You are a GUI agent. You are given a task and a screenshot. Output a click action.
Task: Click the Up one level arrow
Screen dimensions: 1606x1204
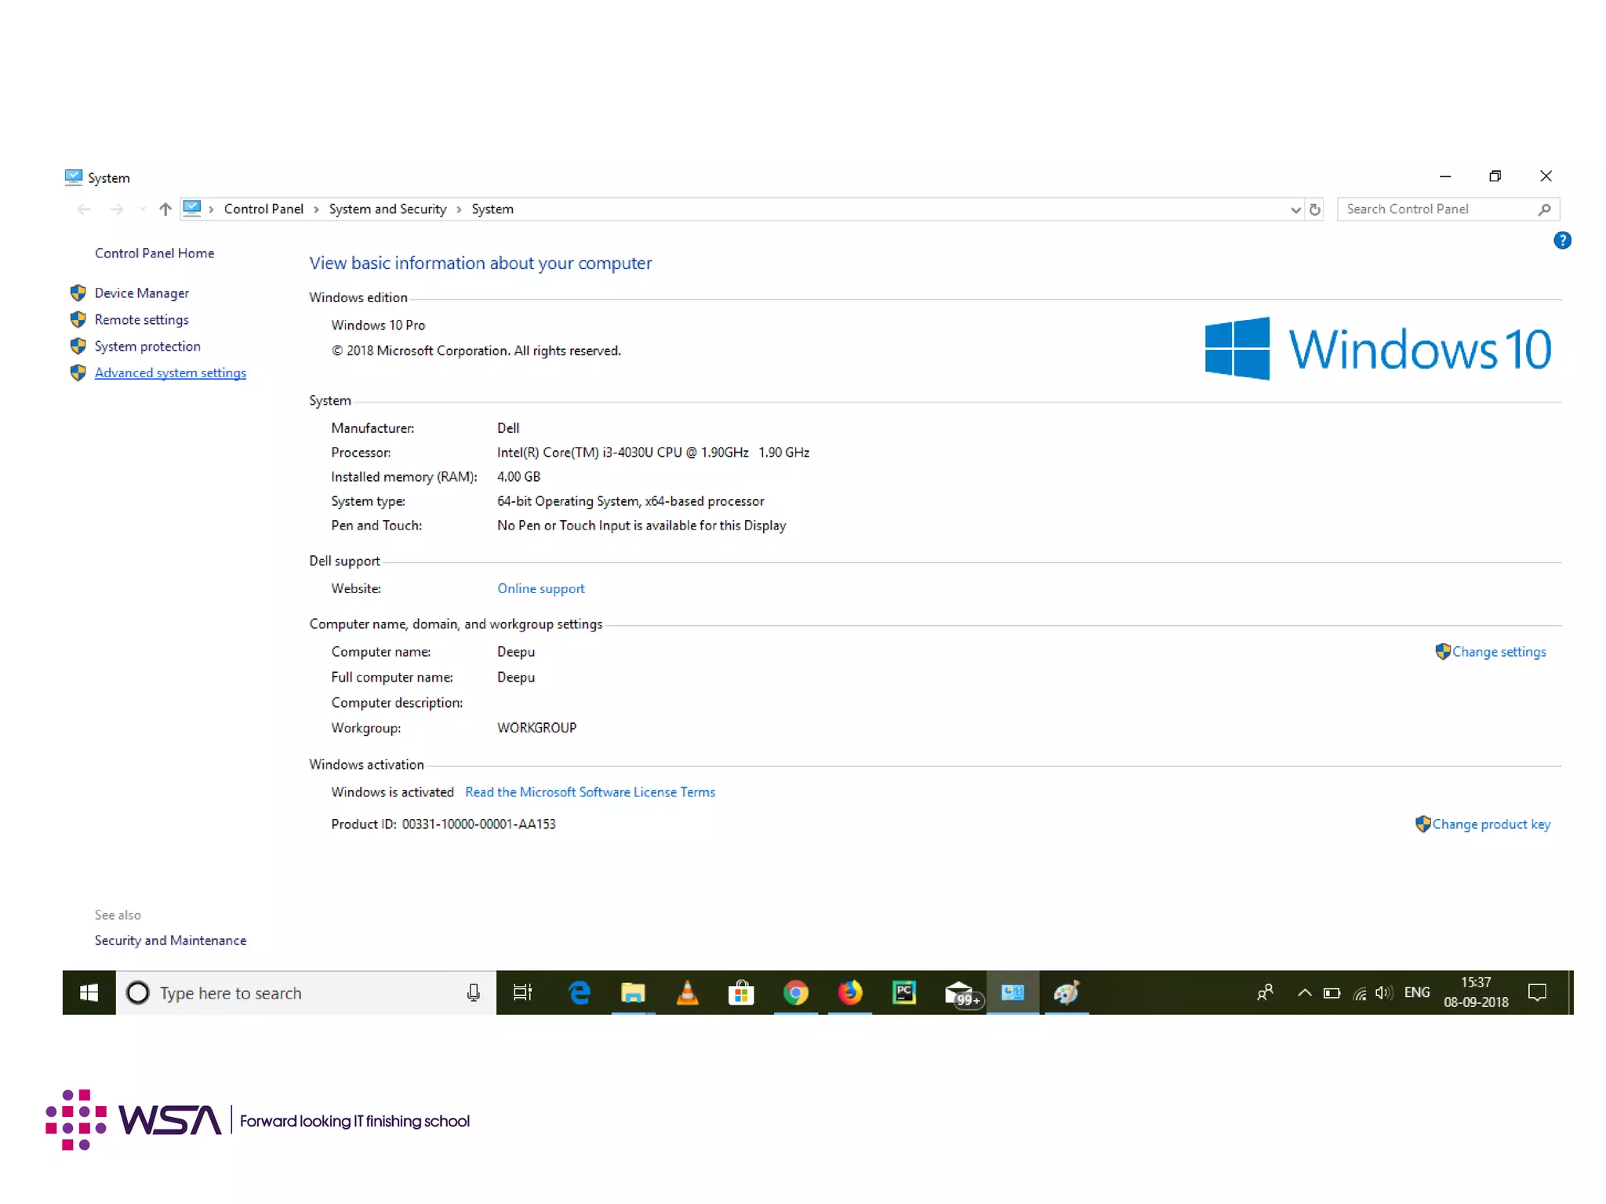tap(165, 209)
